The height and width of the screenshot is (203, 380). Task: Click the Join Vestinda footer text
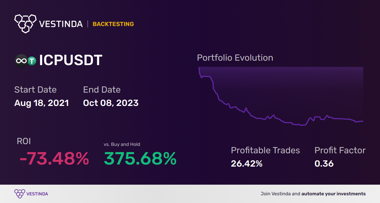coord(313,194)
